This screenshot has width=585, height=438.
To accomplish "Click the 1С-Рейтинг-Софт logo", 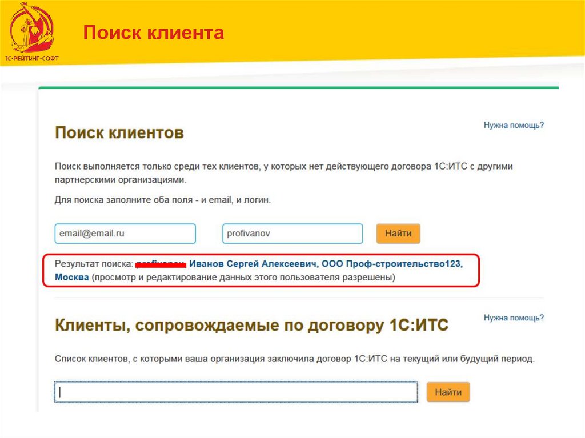I will pyautogui.click(x=32, y=32).
